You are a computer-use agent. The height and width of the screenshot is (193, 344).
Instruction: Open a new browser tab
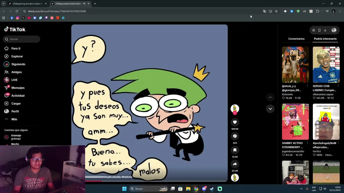tap(95, 4)
